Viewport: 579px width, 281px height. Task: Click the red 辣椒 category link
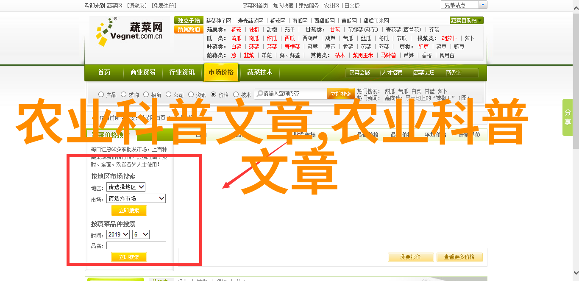point(254,30)
